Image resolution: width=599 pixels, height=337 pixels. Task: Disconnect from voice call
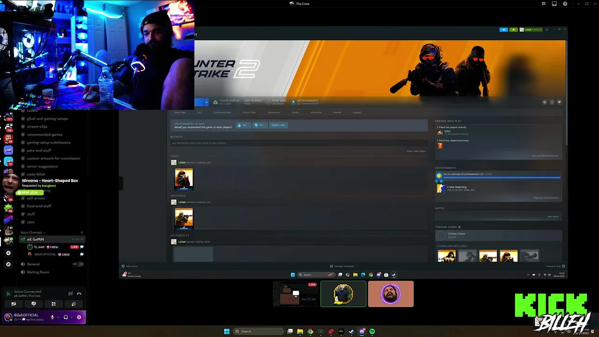tap(79, 293)
